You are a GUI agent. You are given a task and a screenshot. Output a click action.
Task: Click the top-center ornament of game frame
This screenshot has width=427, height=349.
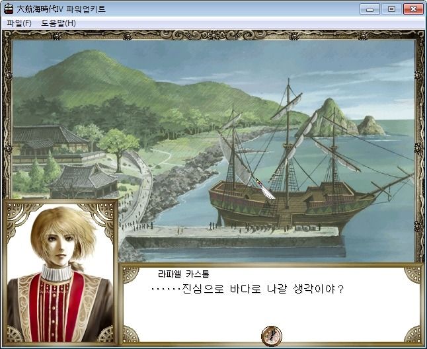point(213,35)
